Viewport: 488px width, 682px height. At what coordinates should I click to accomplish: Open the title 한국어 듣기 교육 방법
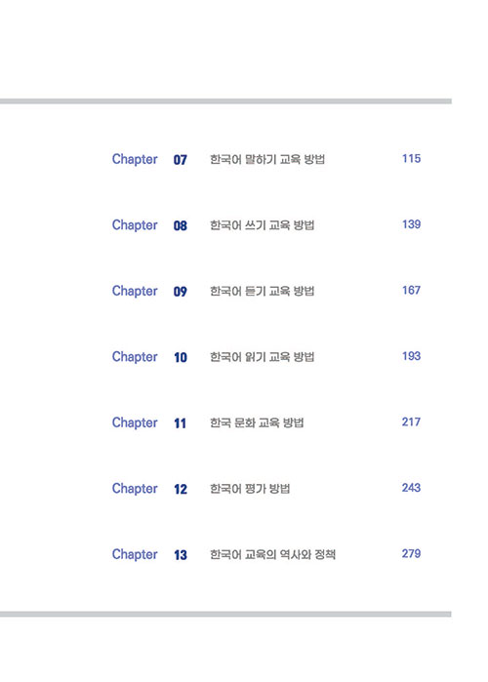(x=262, y=291)
